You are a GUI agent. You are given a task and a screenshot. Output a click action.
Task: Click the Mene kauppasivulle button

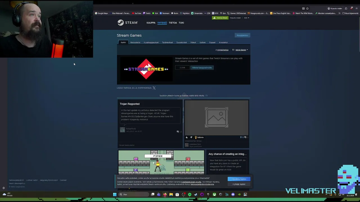point(202,68)
